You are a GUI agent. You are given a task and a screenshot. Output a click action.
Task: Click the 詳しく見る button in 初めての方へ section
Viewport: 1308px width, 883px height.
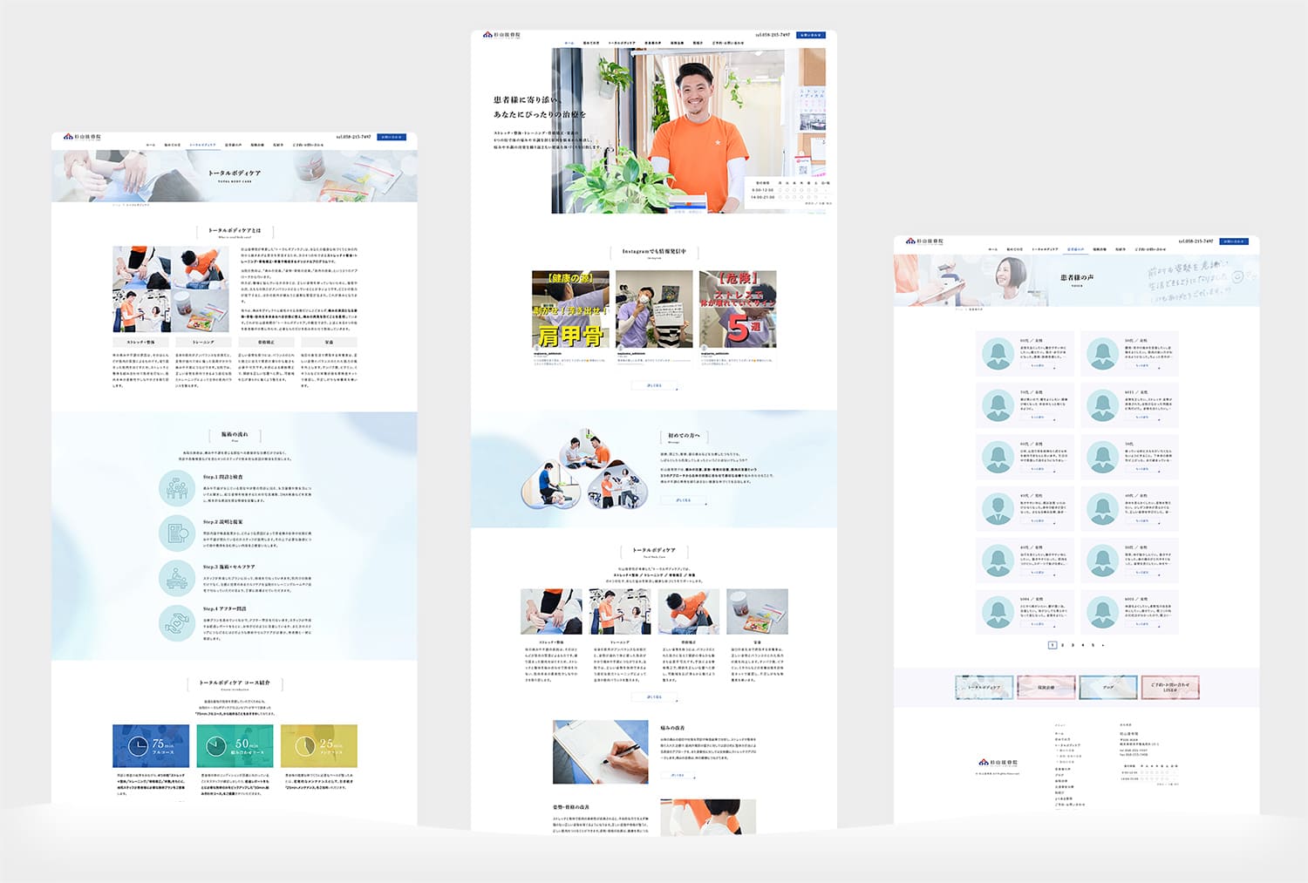click(x=683, y=500)
